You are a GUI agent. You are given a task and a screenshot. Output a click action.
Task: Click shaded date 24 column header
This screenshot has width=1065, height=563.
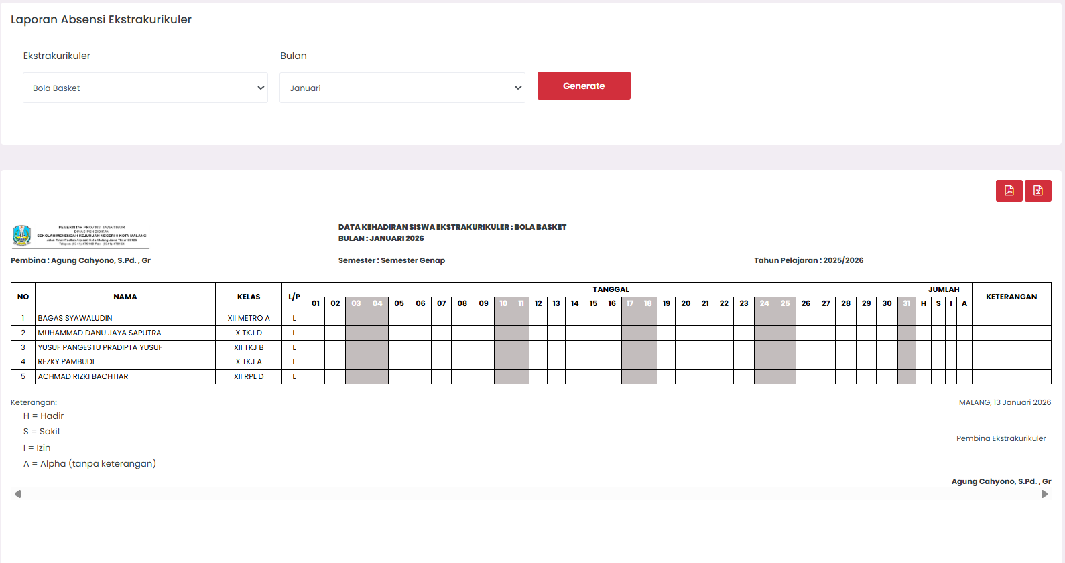click(x=764, y=303)
